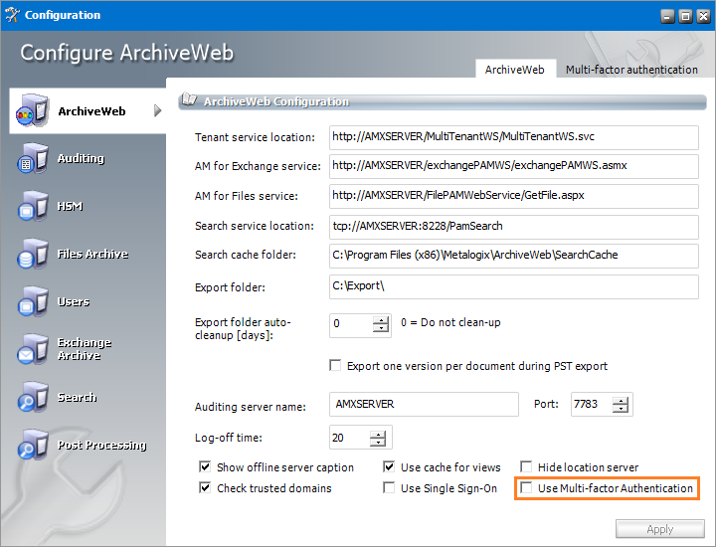Viewport: 716px width, 547px height.
Task: Click the Export folder field
Action: click(x=514, y=286)
